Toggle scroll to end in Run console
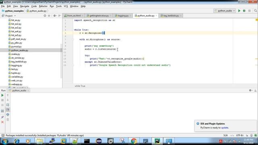 pos(8,110)
